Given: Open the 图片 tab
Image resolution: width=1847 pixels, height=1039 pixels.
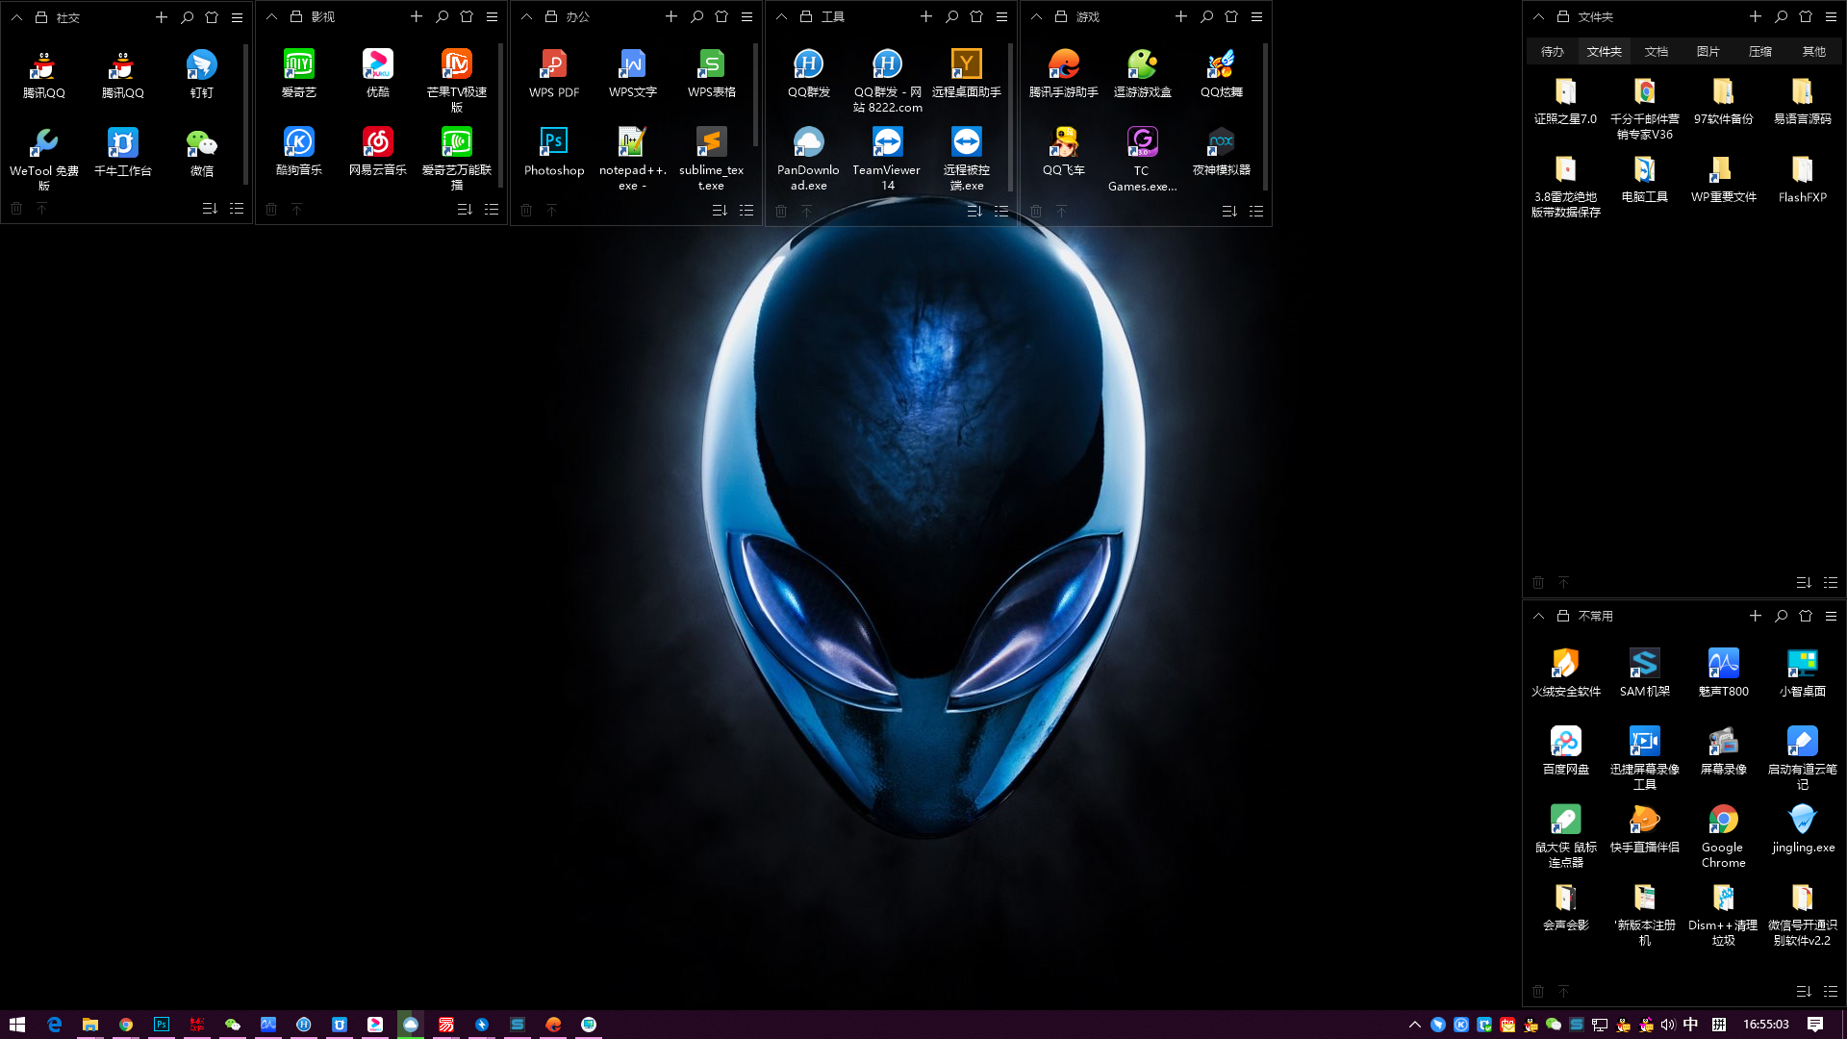Looking at the screenshot, I should click(x=1708, y=52).
